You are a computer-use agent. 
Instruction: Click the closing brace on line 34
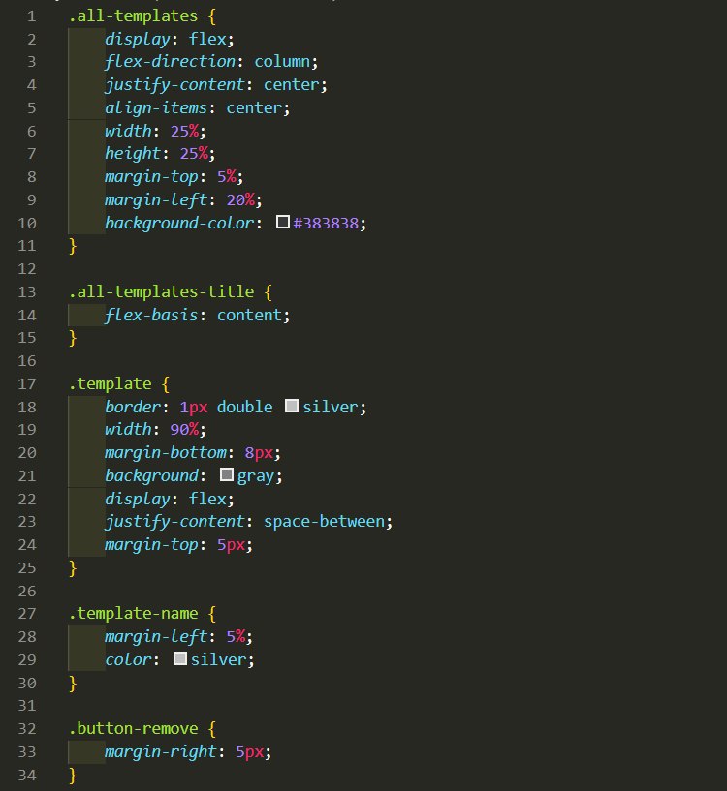click(x=73, y=775)
